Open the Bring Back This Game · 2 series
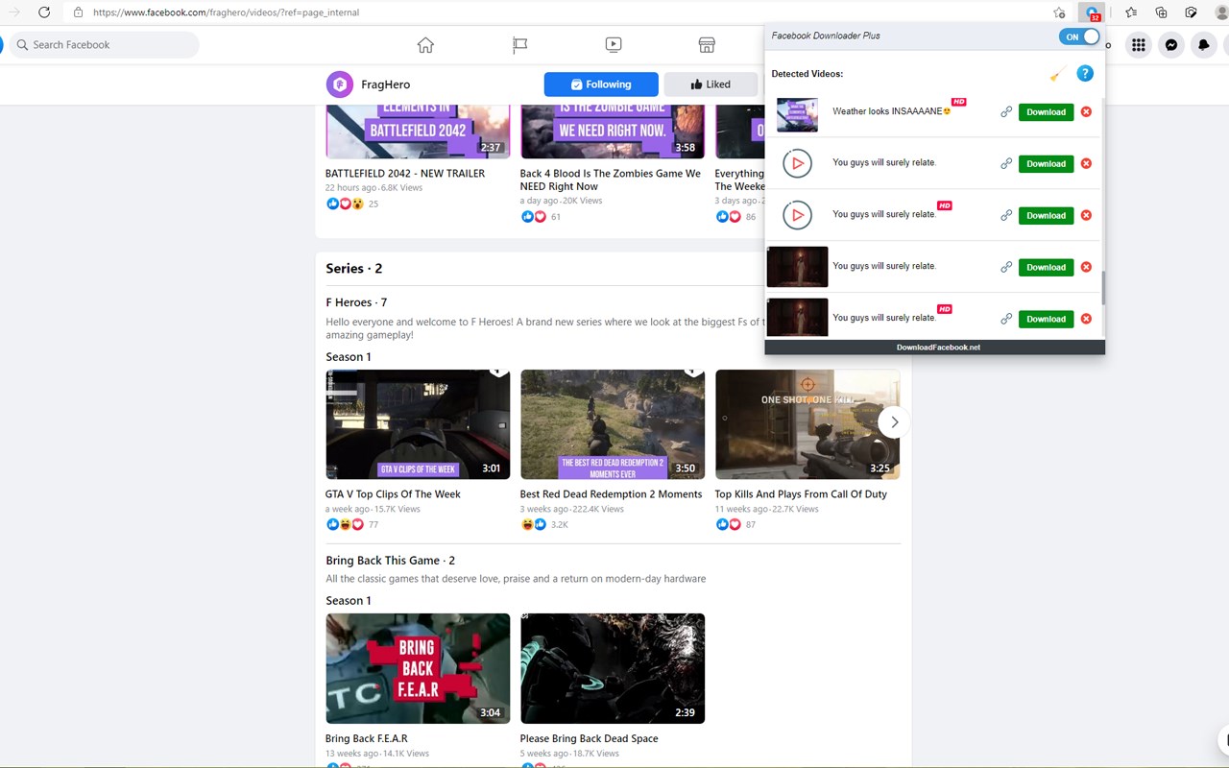Image resolution: width=1229 pixels, height=768 pixels. click(x=390, y=561)
